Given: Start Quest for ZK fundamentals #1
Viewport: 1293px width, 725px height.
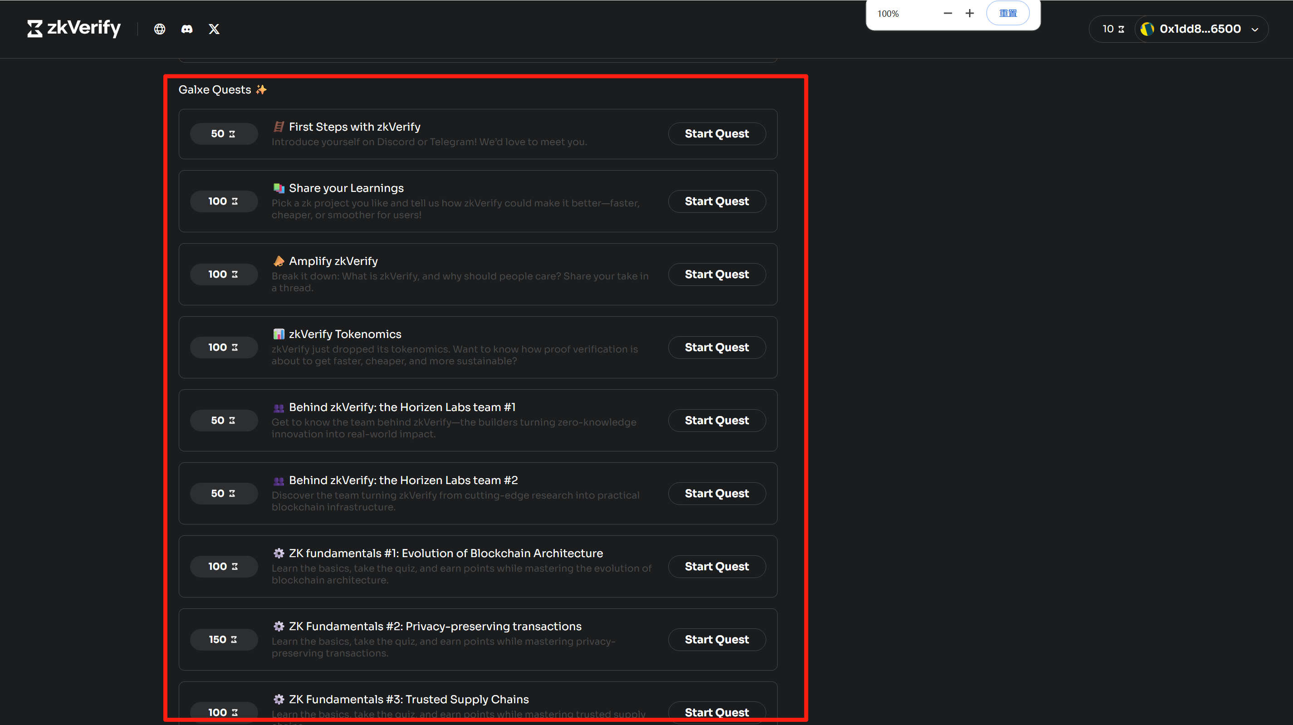Looking at the screenshot, I should tap(717, 567).
